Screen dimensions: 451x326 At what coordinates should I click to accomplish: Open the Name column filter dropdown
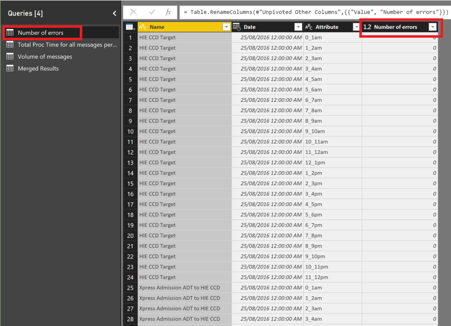tap(226, 27)
